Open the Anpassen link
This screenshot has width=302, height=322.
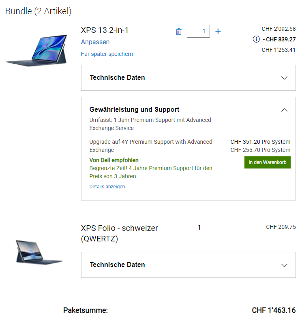pyautogui.click(x=95, y=42)
